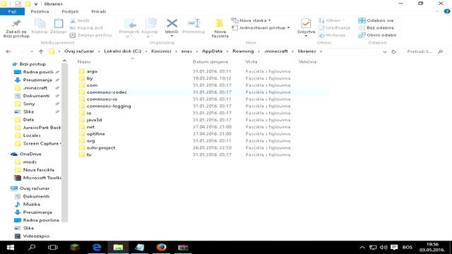Viewport: 452px width, 254px height.
Task: Click the Zalijepi clipboard button
Action: (x=58, y=27)
